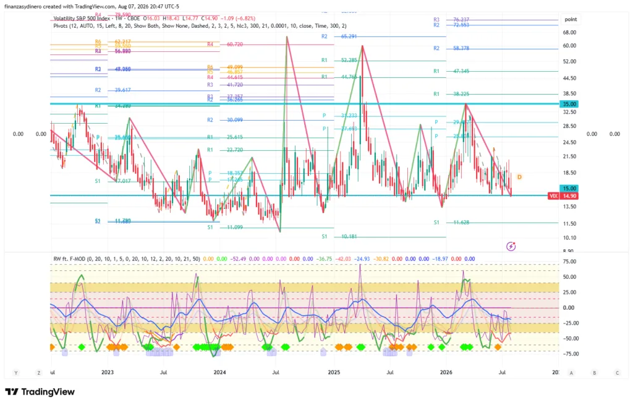The width and height of the screenshot is (633, 405).
Task: Click the purple lightning bolt icon
Action: pos(511,246)
